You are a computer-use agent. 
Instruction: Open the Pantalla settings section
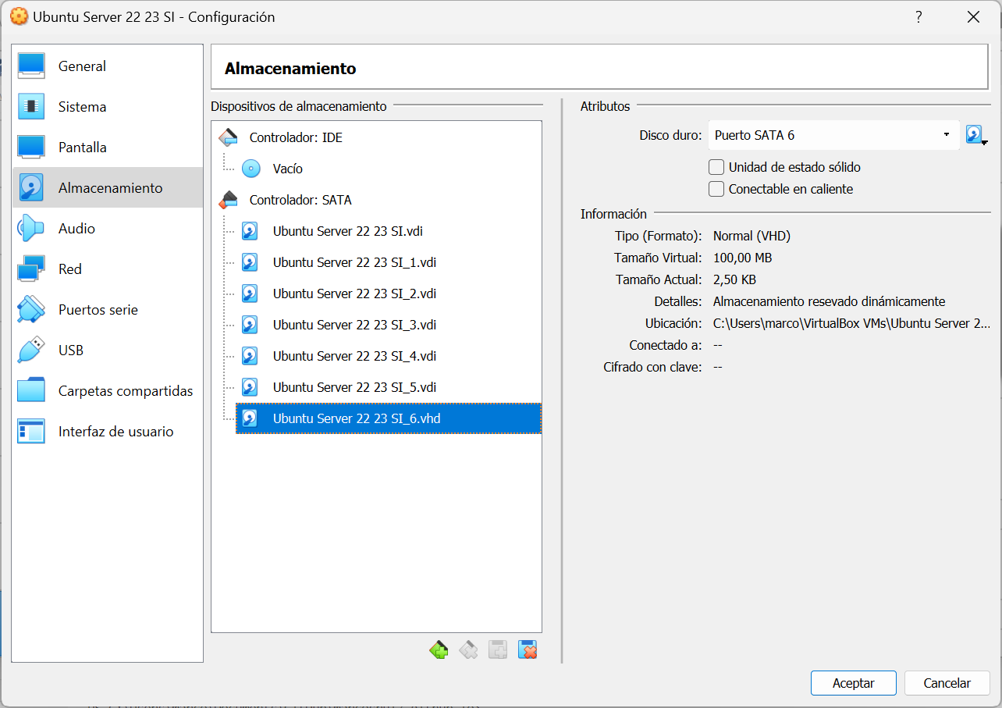tap(108, 148)
